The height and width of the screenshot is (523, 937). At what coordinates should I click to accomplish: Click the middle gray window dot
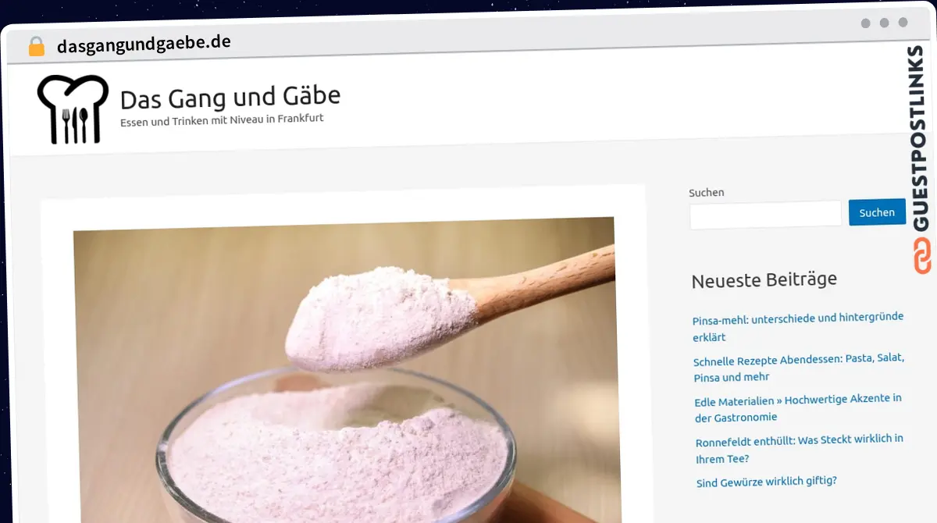[x=884, y=23]
